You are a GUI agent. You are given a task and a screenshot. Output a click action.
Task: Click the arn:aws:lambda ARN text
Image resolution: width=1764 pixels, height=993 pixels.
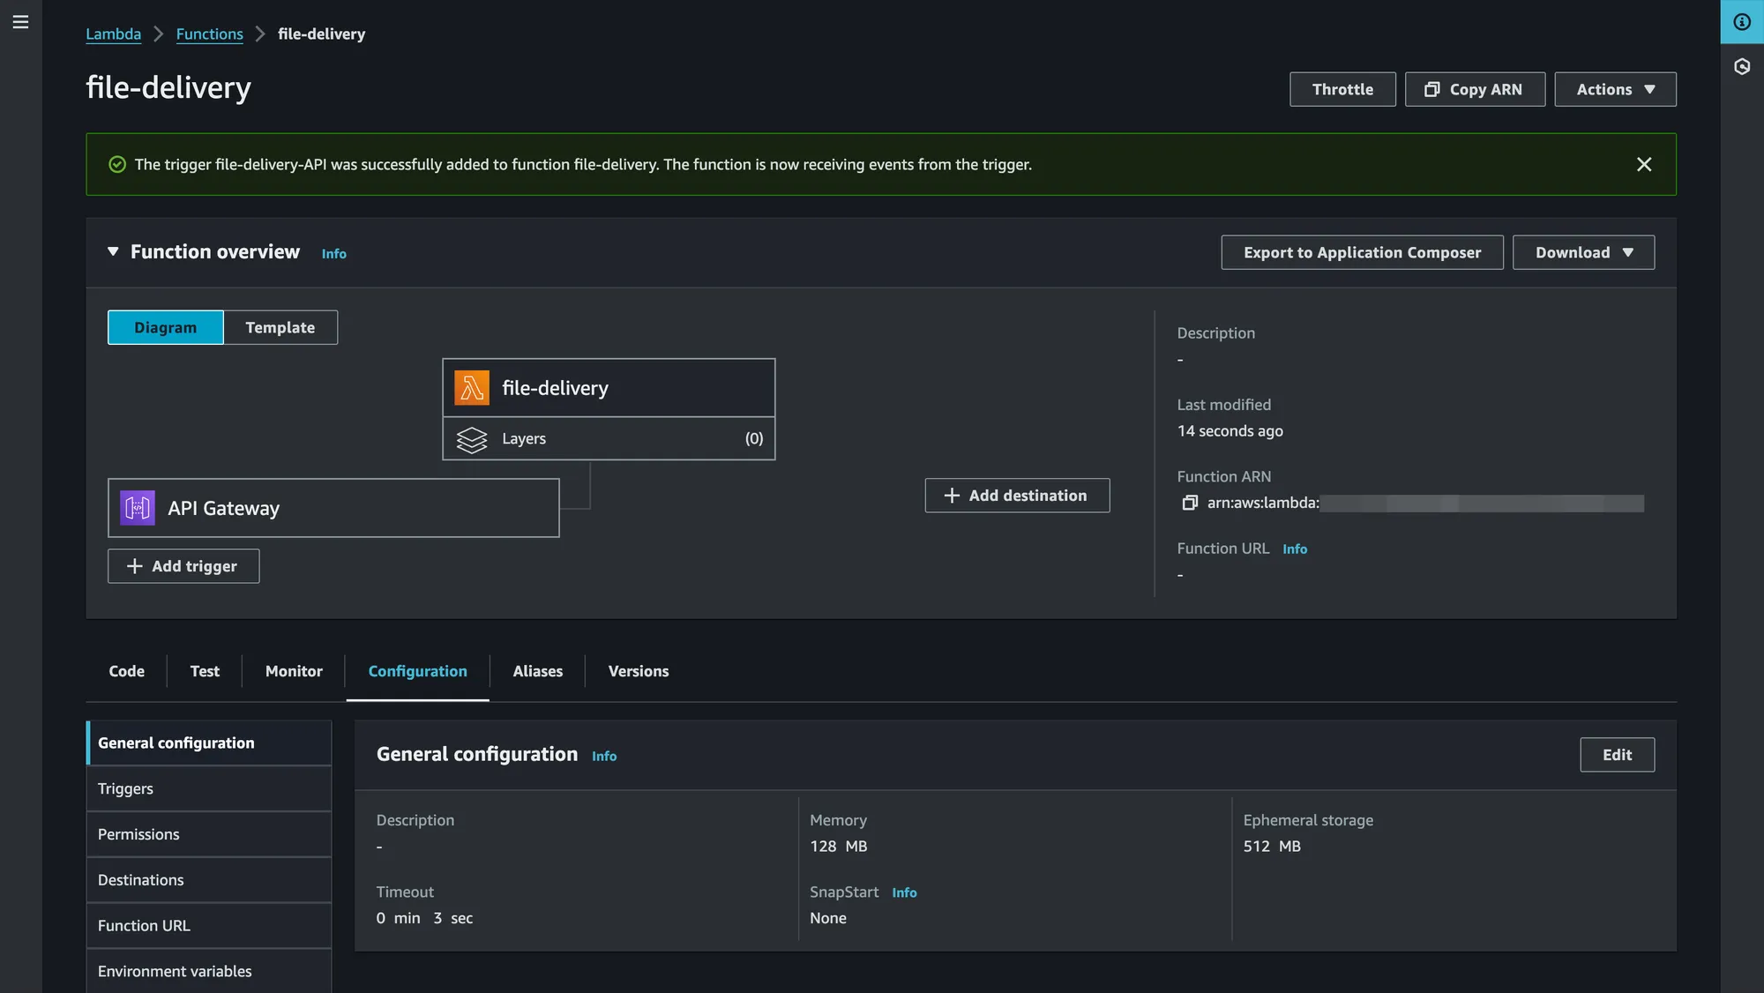tap(1263, 503)
